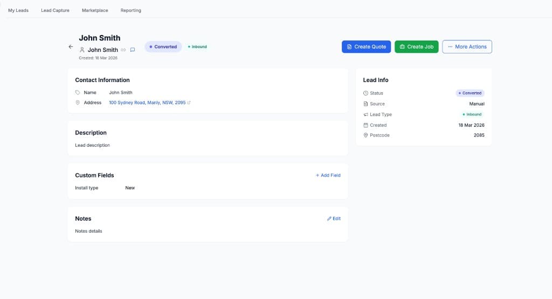Click the 'Notes details' text
This screenshot has width=552, height=299.
pos(88,232)
